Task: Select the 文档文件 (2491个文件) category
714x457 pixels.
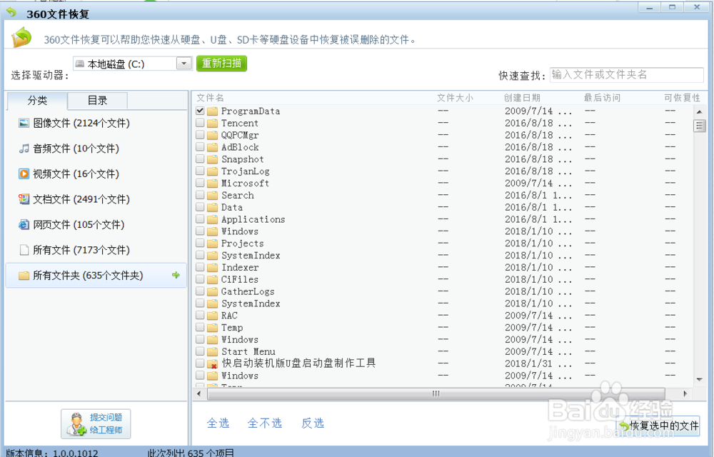Action: (81, 199)
